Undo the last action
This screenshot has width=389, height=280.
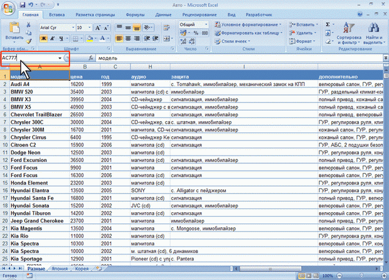coord(31,5)
